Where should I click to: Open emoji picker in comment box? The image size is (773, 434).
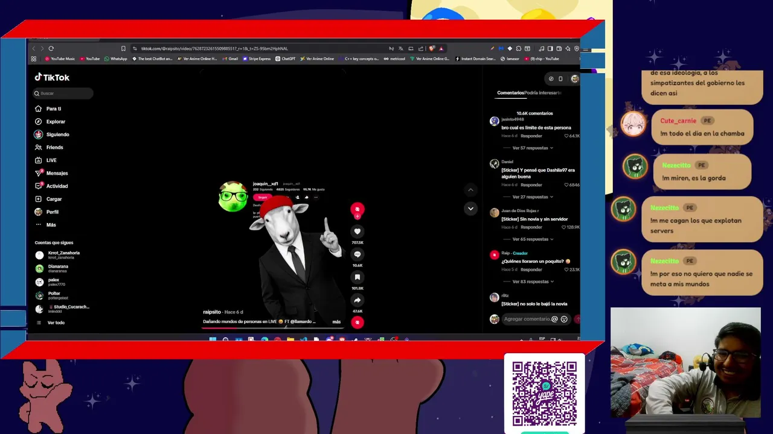[x=564, y=319]
